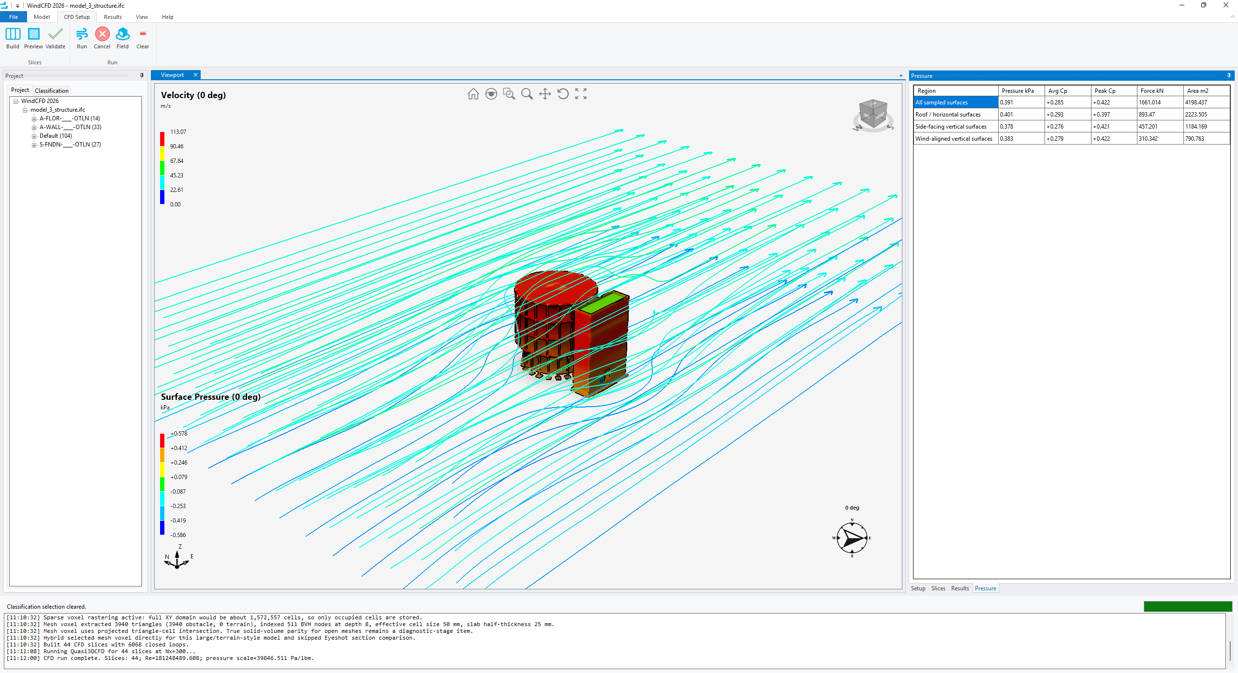Expand the Default (104) node
This screenshot has height=673, width=1238.
[x=34, y=136]
